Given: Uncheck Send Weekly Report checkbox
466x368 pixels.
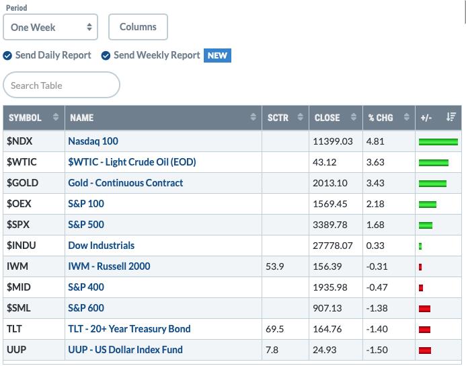Looking at the screenshot, I should [x=106, y=56].
